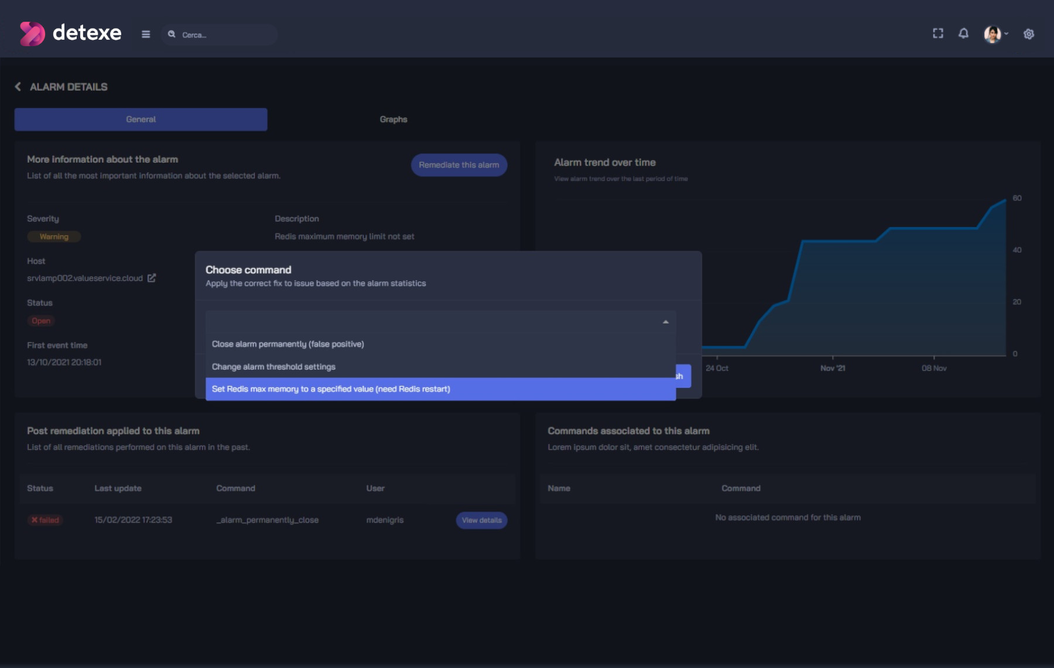Click the srvlamp002.valueservice.cloud host link
The height and width of the screenshot is (668, 1054).
(x=85, y=278)
